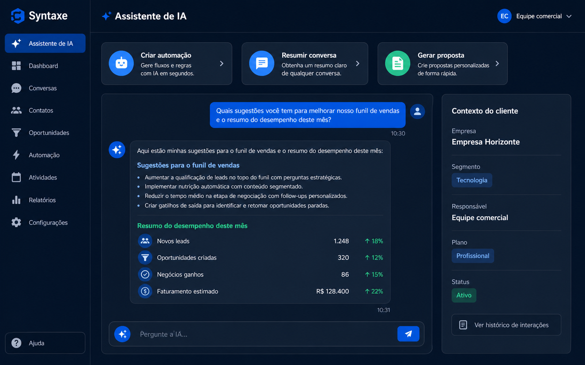Click the 10:31 response timestamp
The image size is (585, 365).
point(384,310)
